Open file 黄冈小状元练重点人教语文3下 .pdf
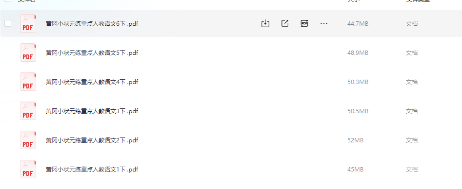The height and width of the screenshot is (189, 462). coord(92,111)
